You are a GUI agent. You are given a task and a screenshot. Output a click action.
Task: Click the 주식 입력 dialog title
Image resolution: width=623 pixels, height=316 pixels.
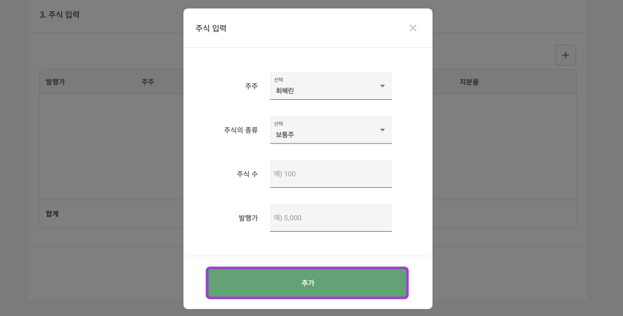coord(211,29)
